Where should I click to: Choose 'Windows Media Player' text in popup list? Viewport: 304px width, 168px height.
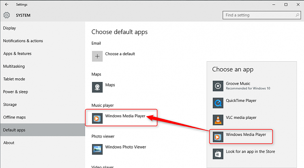pyautogui.click(x=246, y=134)
